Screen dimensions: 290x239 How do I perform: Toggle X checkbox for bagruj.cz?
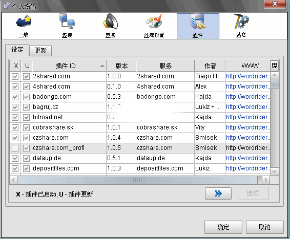15,107
